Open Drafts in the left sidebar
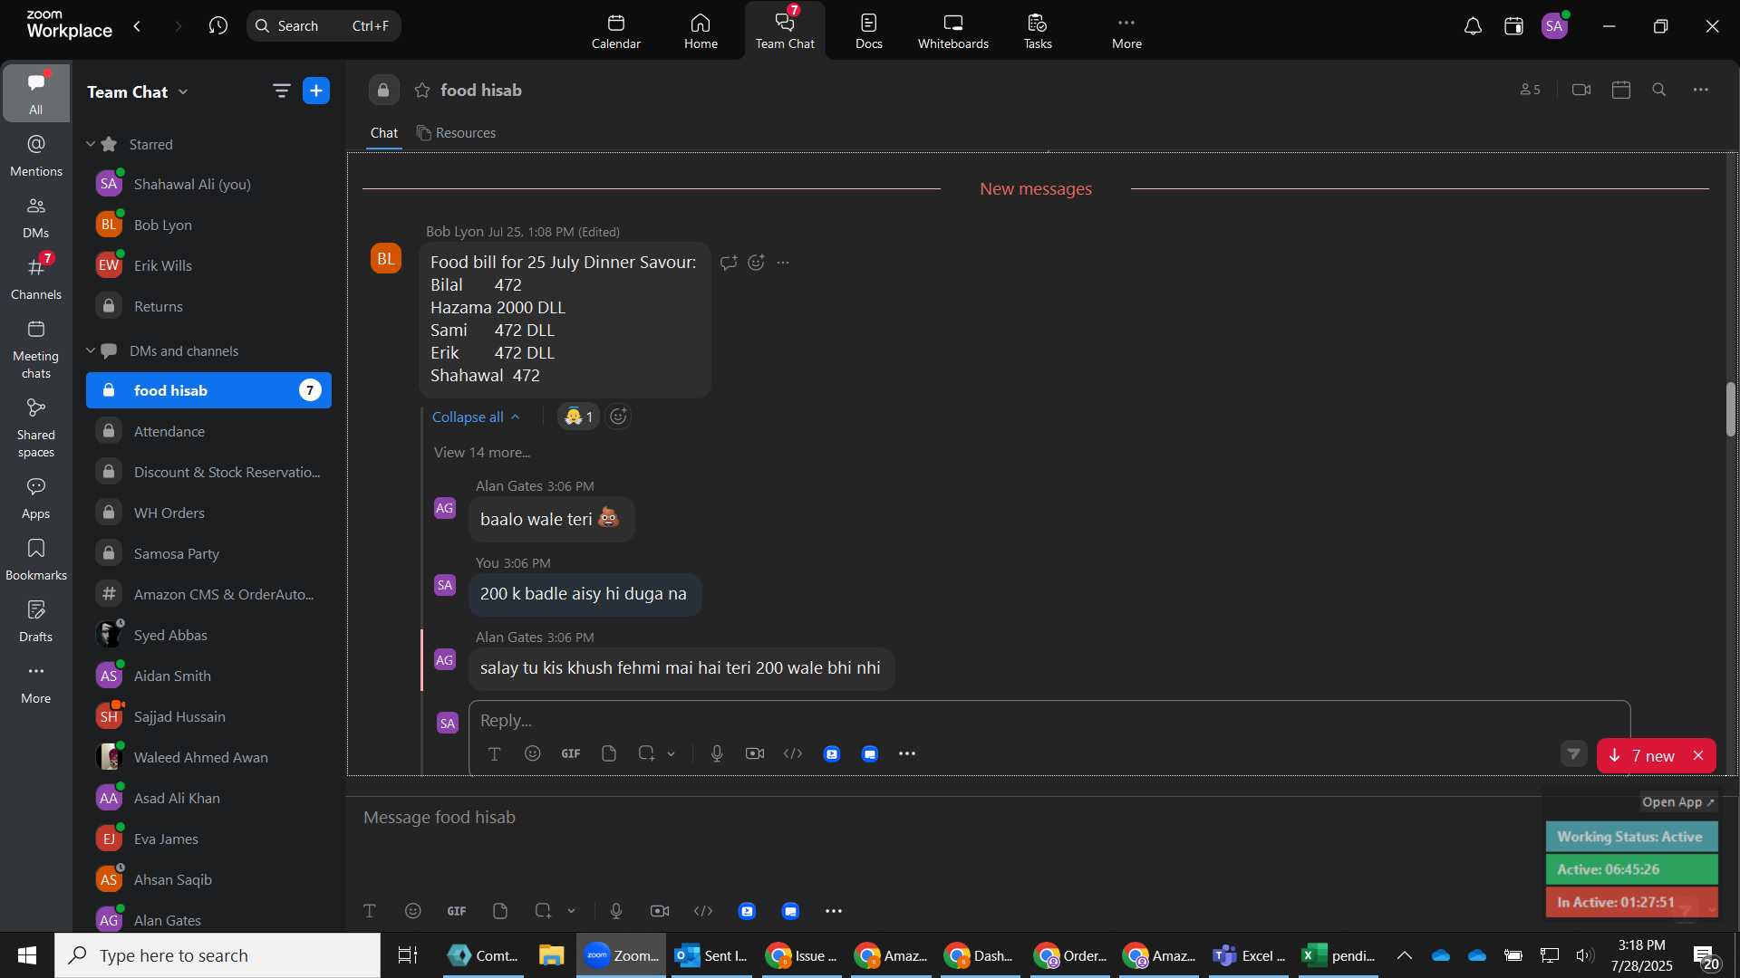The image size is (1740, 978). point(36,621)
